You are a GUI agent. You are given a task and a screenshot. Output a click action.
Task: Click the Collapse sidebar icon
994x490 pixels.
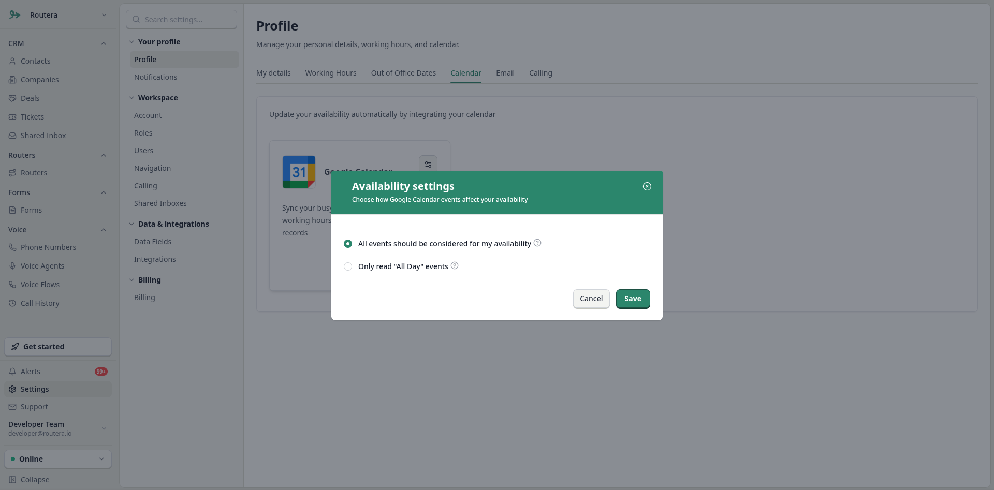coord(12,480)
